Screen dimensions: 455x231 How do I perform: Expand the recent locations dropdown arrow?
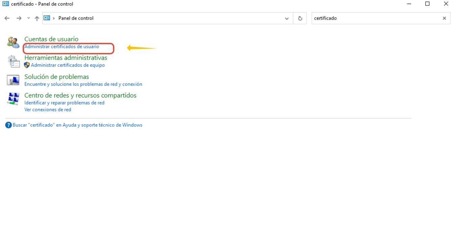pos(28,18)
